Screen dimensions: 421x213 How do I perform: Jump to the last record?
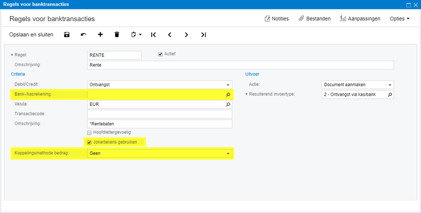coord(204,35)
